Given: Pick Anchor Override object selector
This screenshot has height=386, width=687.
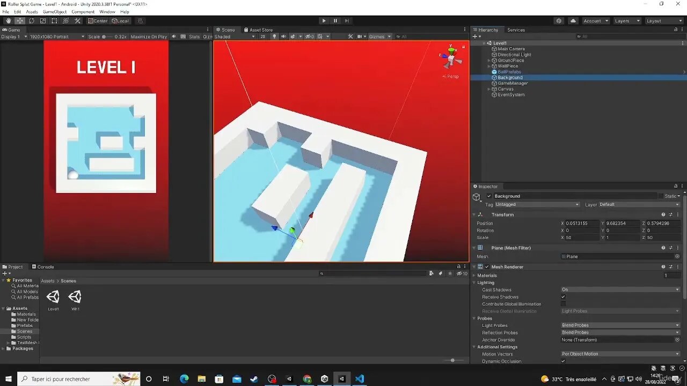Looking at the screenshot, I should coord(677,339).
